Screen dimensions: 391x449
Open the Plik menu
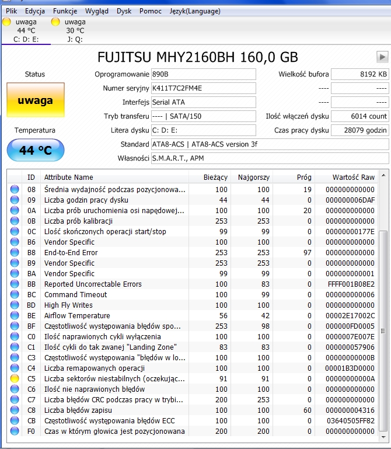click(12, 11)
